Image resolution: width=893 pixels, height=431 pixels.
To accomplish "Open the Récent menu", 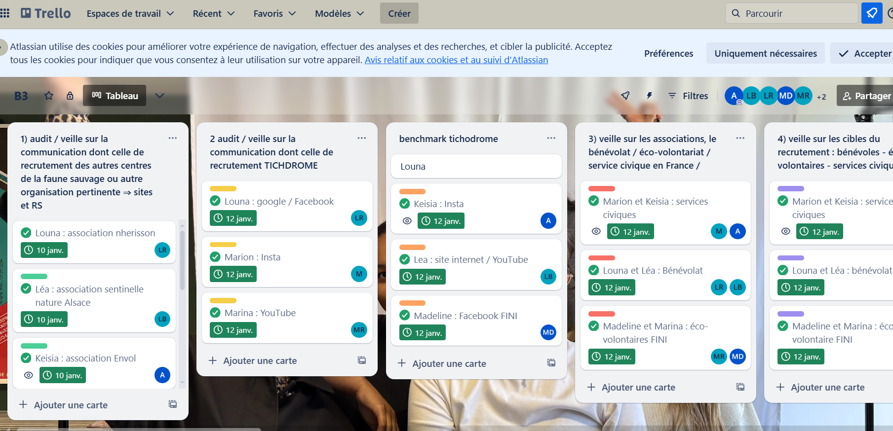I will [213, 13].
